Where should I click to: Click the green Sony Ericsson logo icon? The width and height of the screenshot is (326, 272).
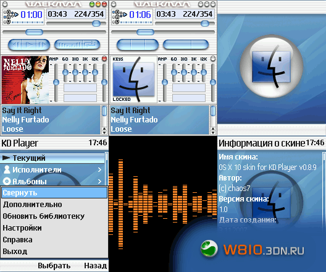point(209,249)
